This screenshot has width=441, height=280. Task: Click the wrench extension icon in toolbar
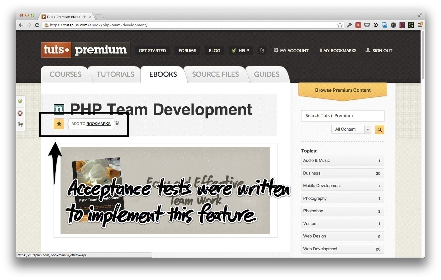(x=349, y=25)
